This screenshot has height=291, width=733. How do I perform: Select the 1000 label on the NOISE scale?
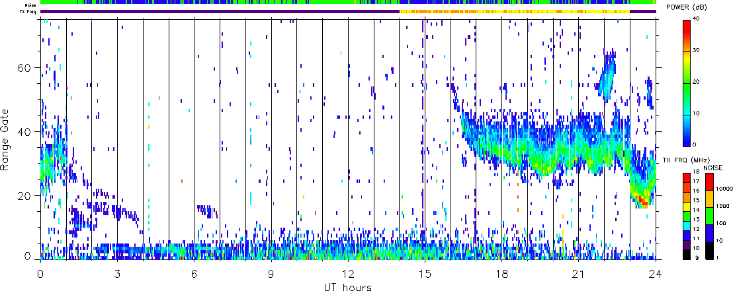(x=722, y=205)
